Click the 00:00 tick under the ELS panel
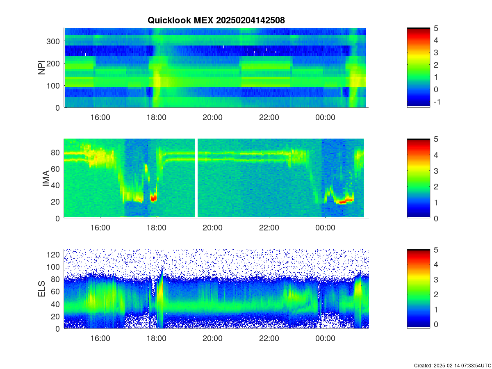Image resolution: width=492 pixels, height=369 pixels. tap(325, 338)
